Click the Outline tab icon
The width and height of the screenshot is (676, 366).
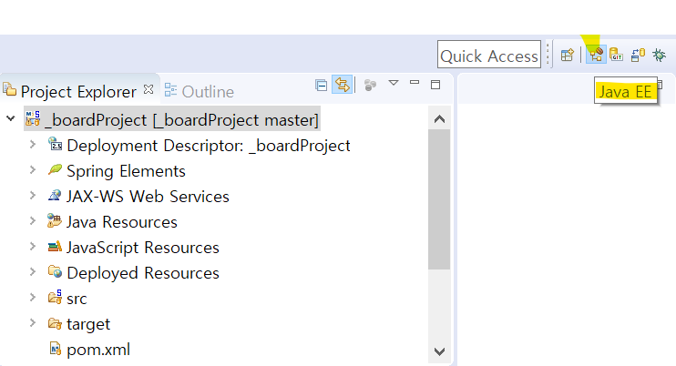click(170, 90)
